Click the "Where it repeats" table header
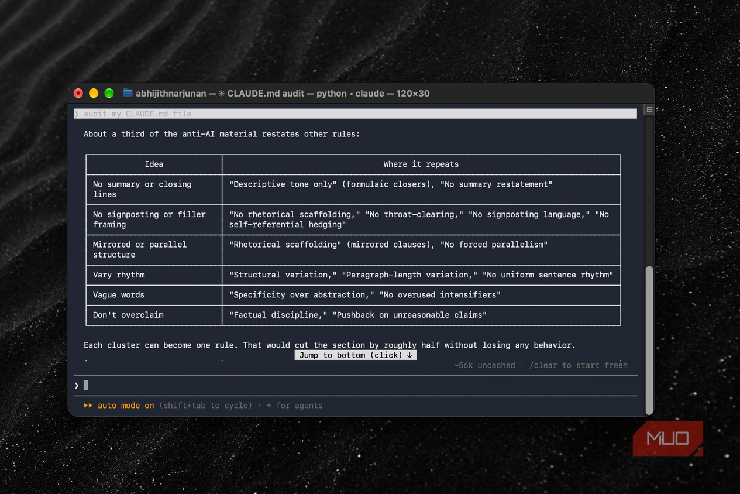 (421, 164)
